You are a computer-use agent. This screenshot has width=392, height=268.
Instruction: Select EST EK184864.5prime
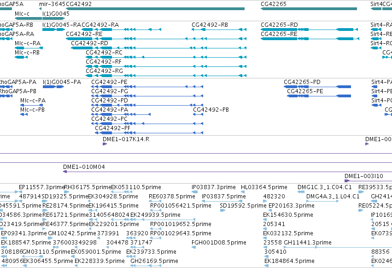(289, 262)
